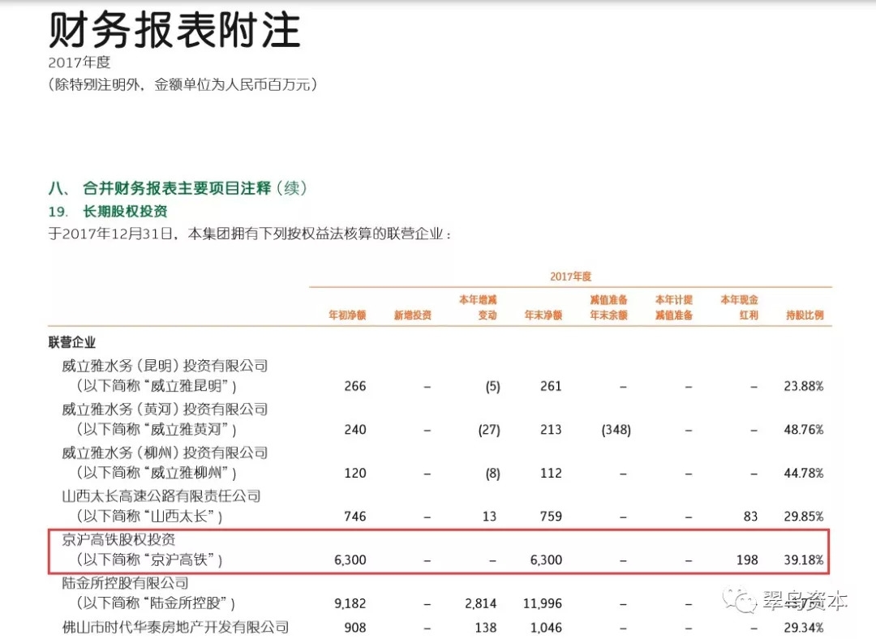876x639 pixels.
Task: Click the orange 2017年度 table header
Action: click(x=570, y=277)
